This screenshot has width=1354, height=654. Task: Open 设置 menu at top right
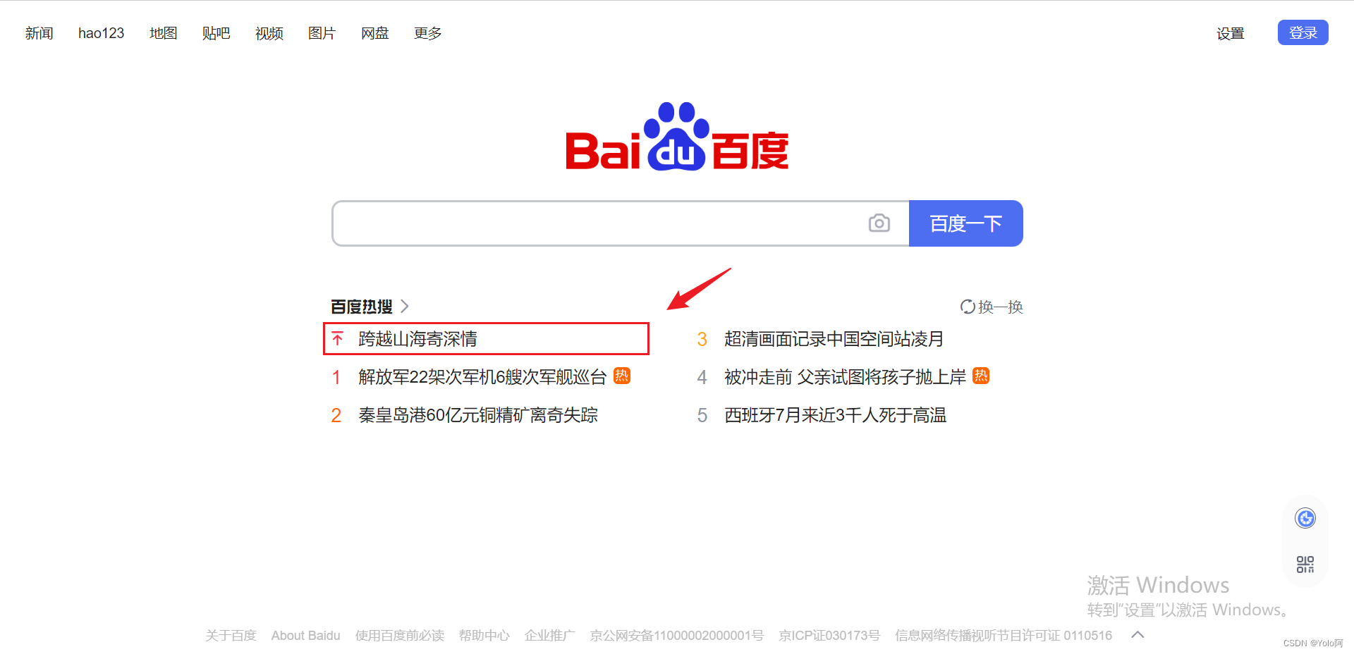tap(1230, 33)
